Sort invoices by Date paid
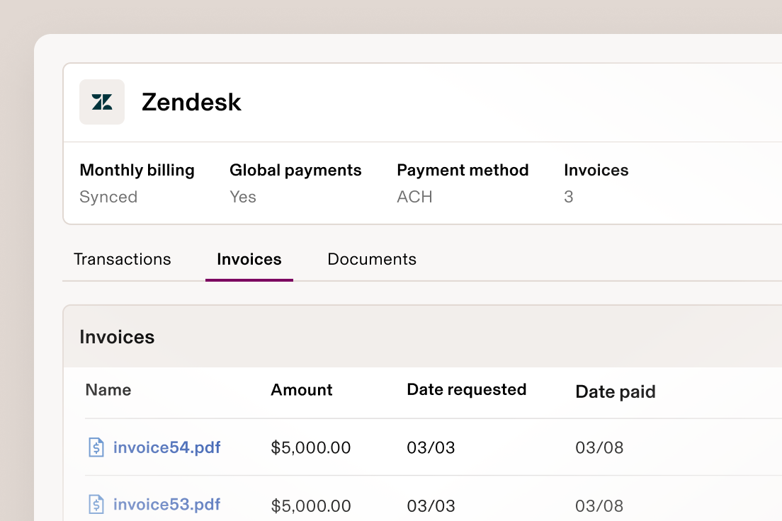This screenshot has height=521, width=782. (x=615, y=391)
